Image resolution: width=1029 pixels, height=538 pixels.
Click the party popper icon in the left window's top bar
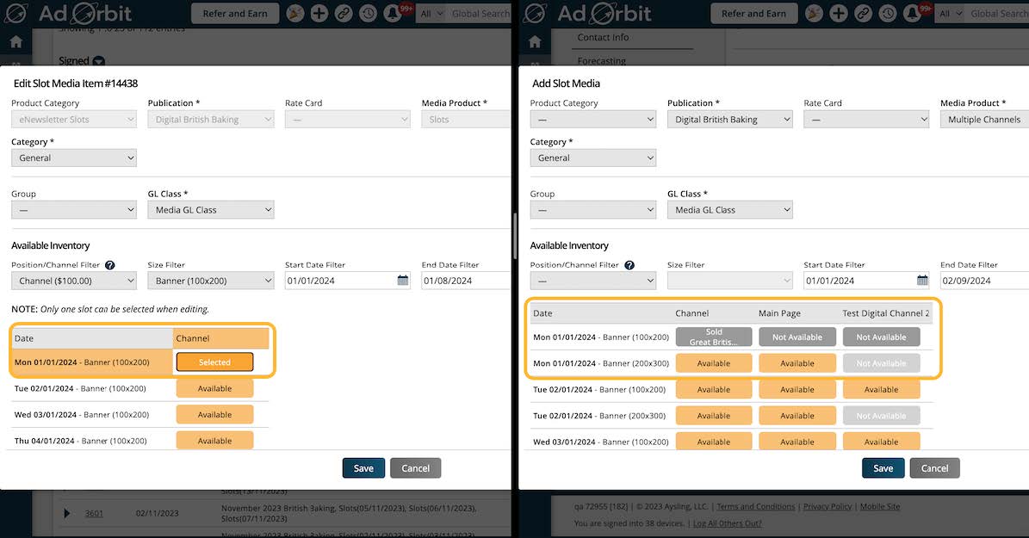[295, 13]
